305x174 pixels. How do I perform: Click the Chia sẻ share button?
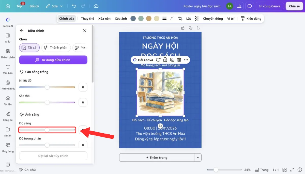pyautogui.click(x=294, y=6)
